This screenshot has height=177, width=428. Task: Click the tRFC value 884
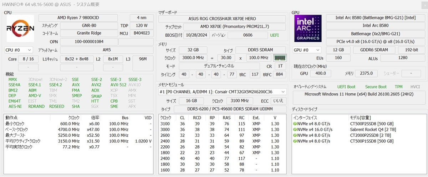(x=279, y=74)
